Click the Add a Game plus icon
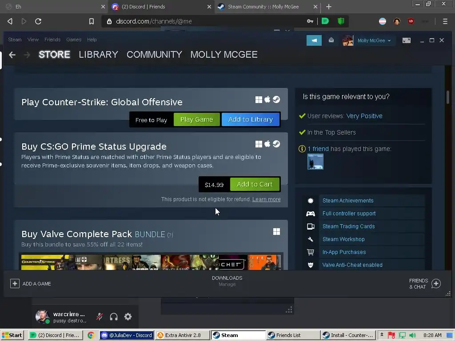The height and width of the screenshot is (341, 455). tap(15, 284)
